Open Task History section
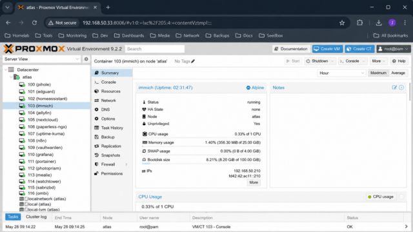 (112, 128)
